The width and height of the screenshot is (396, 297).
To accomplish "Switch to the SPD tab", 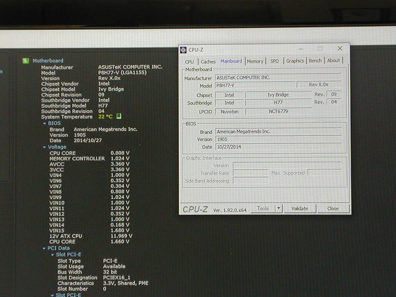I will tap(275, 61).
